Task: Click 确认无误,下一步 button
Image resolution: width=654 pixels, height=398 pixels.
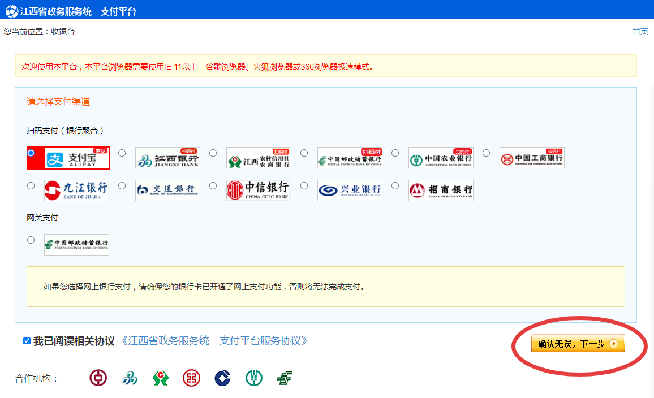Action: [578, 343]
